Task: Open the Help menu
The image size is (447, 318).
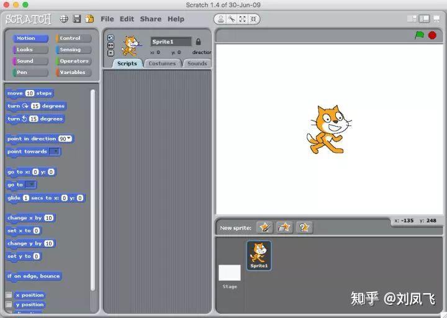Action: click(x=176, y=19)
